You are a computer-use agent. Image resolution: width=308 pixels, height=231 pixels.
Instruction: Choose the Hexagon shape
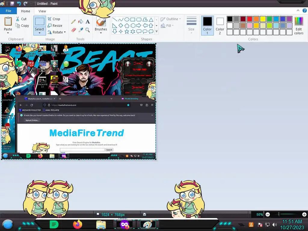point(133,26)
